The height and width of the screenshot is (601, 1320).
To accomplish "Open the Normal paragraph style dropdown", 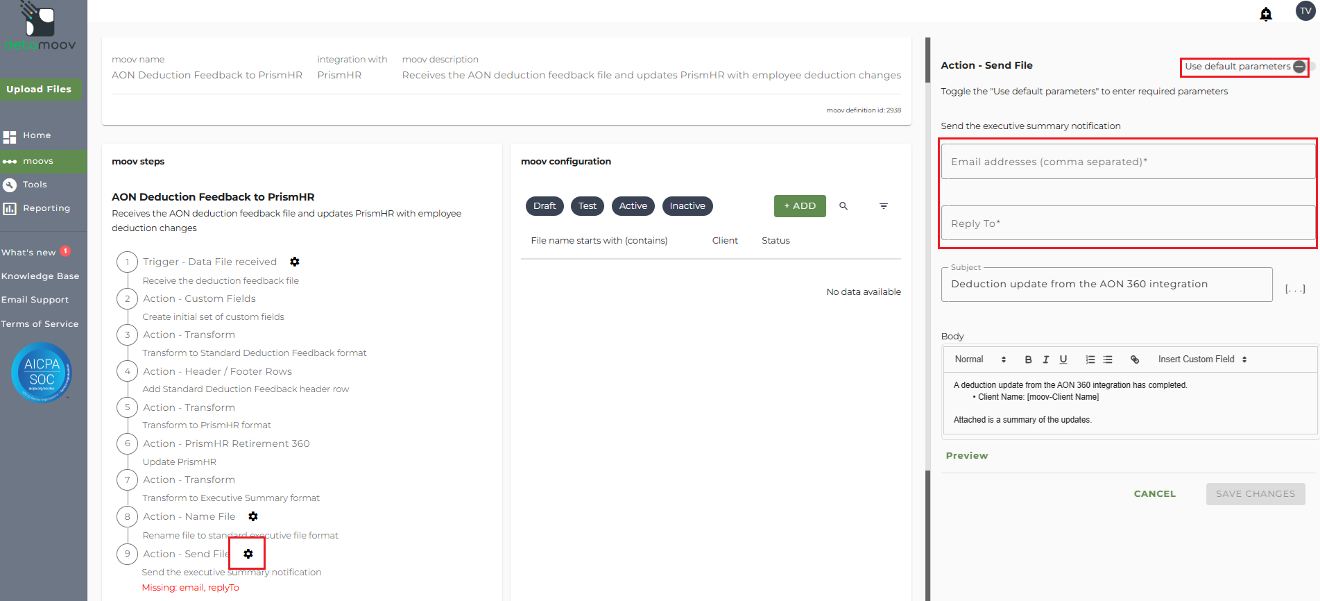I will click(x=980, y=359).
